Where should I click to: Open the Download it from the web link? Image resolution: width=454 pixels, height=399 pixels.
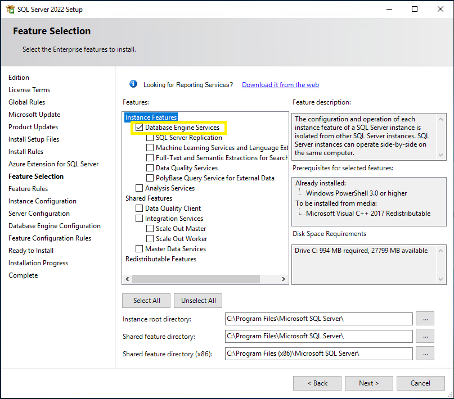pyautogui.click(x=280, y=85)
